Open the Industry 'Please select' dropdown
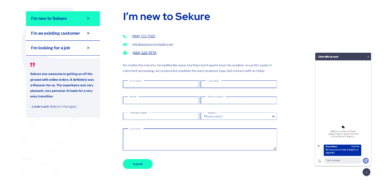The width and height of the screenshot is (388, 185). click(238, 116)
